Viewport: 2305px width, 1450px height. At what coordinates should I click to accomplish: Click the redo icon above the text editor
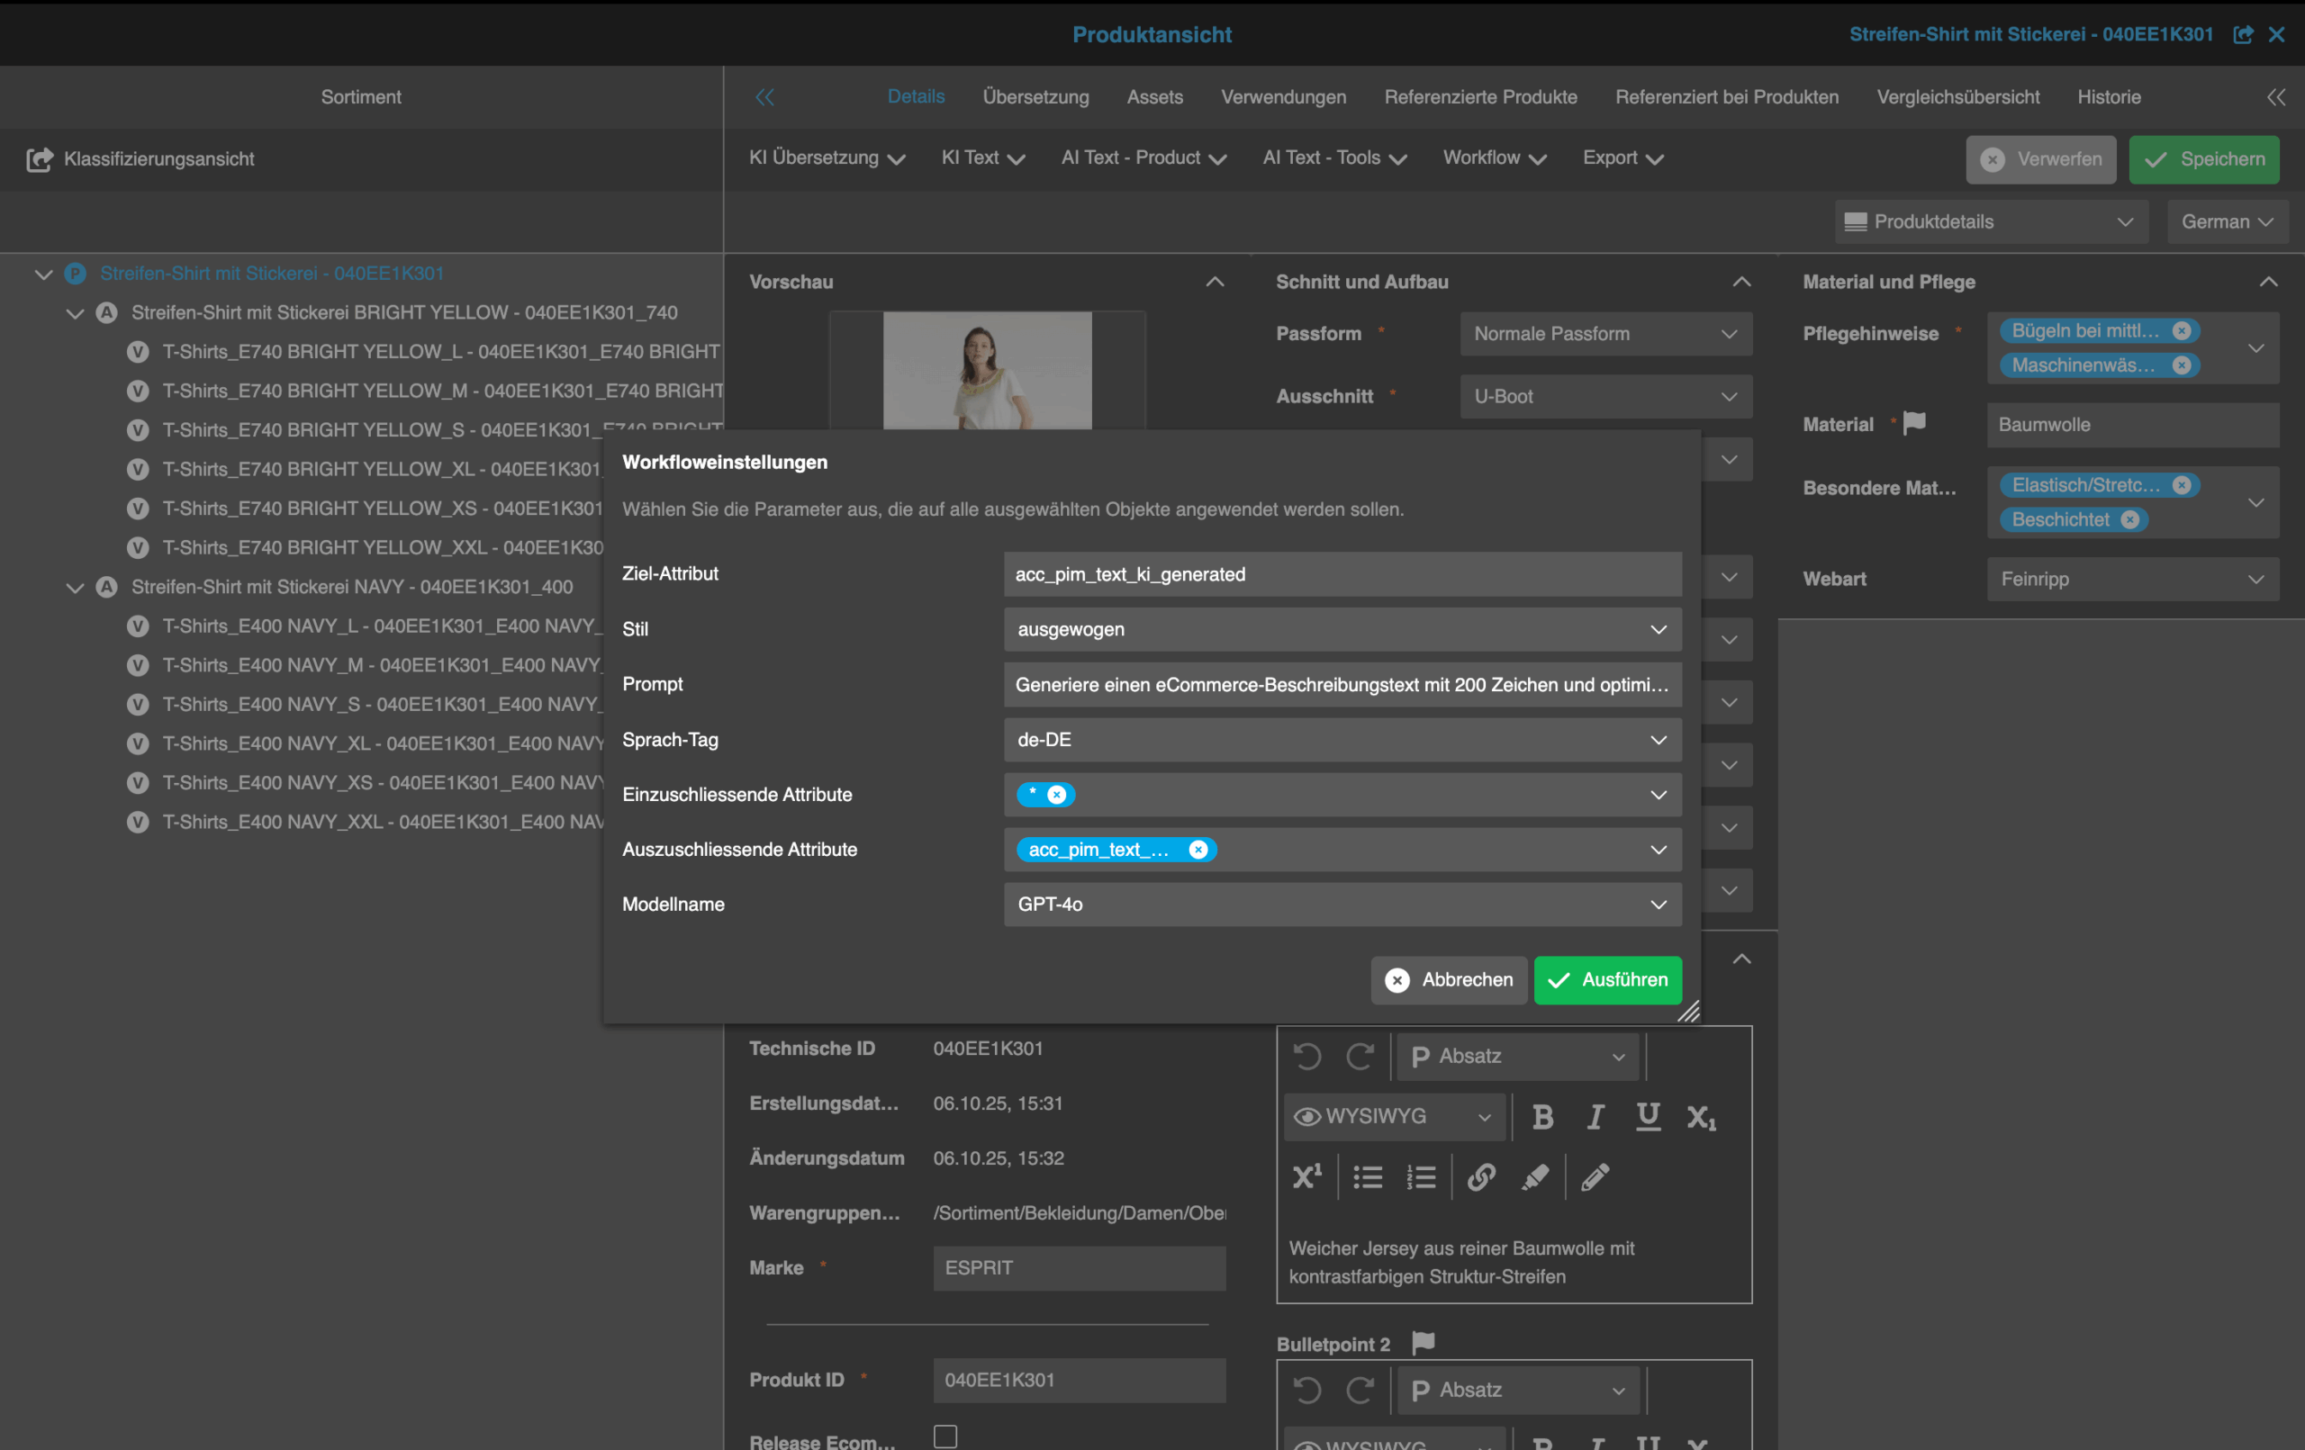[x=1360, y=1056]
